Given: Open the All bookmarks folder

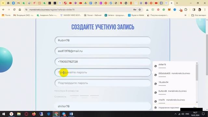Looking at the screenshot, I should click(x=199, y=15).
